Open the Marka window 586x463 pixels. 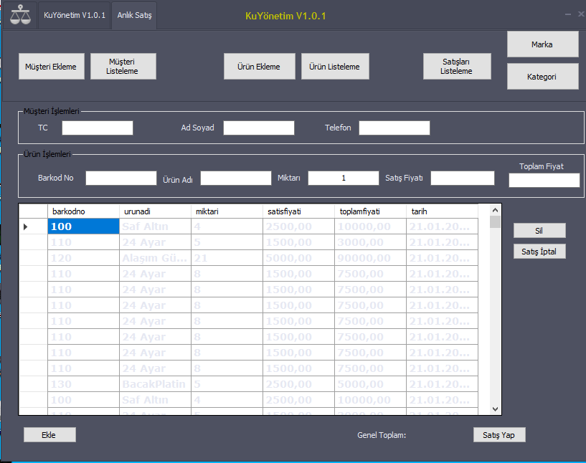tap(542, 44)
